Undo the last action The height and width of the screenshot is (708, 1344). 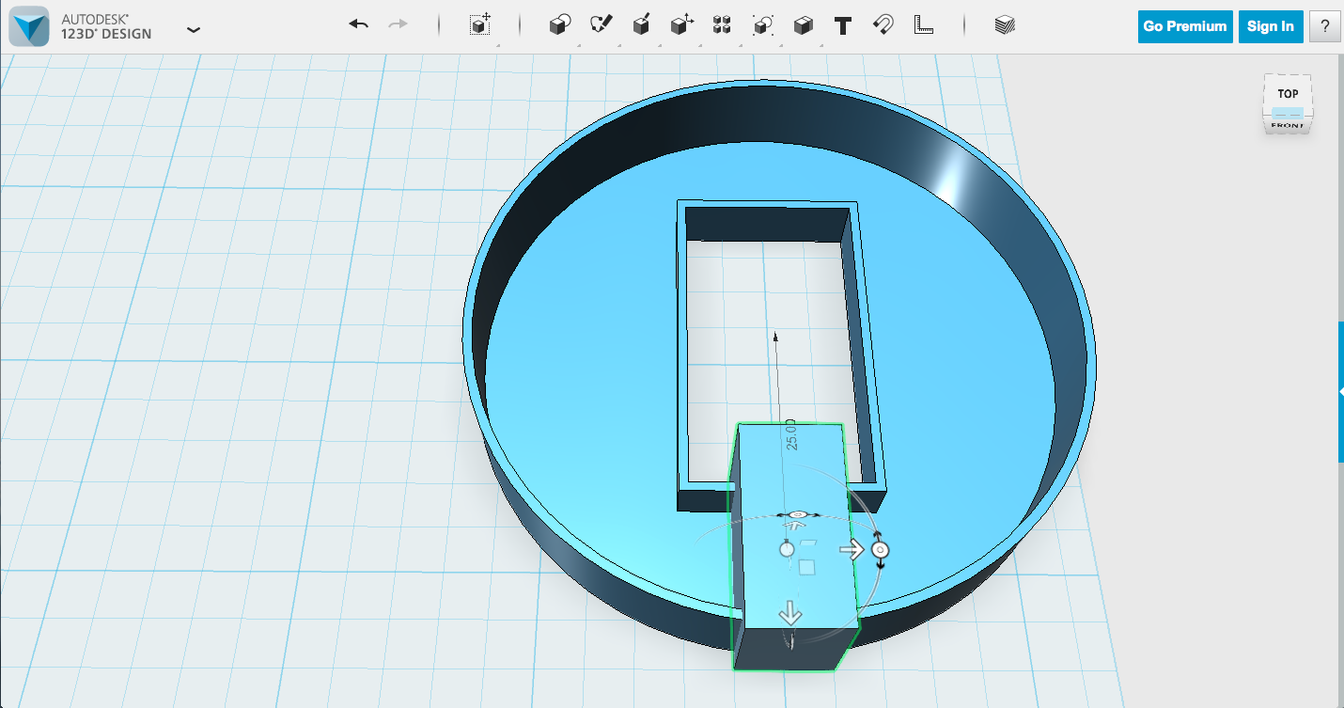pos(358,24)
